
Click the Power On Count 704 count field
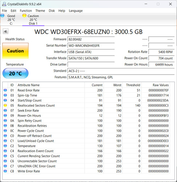pos(161,58)
